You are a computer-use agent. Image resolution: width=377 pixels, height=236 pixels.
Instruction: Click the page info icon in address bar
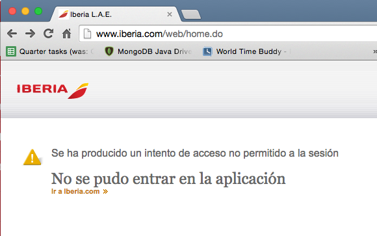coord(87,34)
